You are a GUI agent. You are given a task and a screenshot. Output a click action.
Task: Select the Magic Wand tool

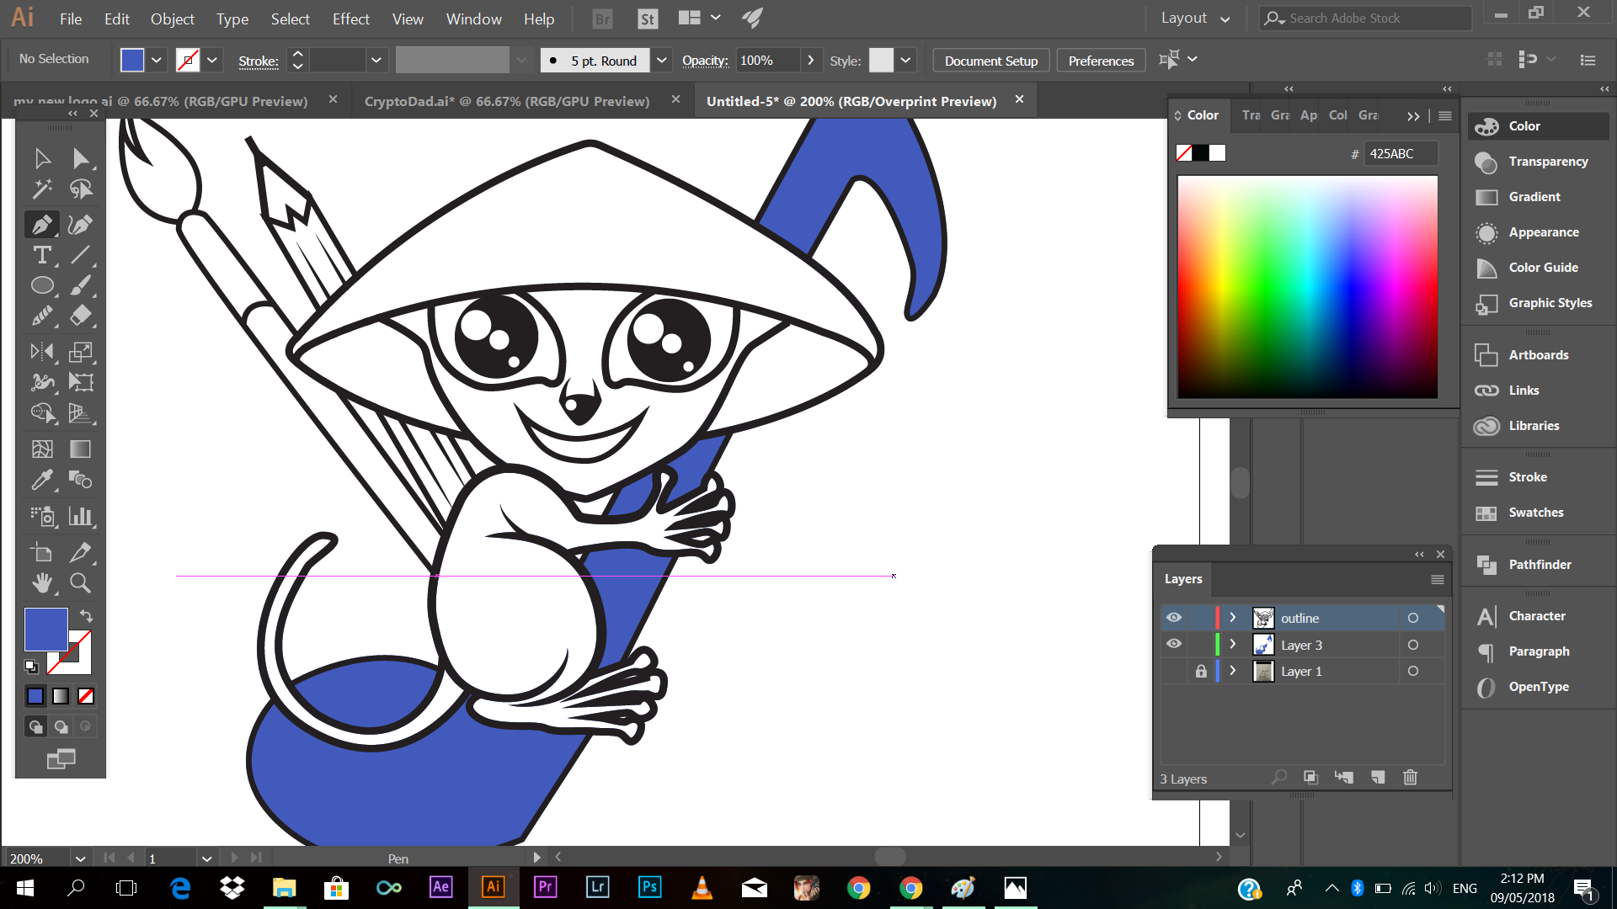coord(42,189)
